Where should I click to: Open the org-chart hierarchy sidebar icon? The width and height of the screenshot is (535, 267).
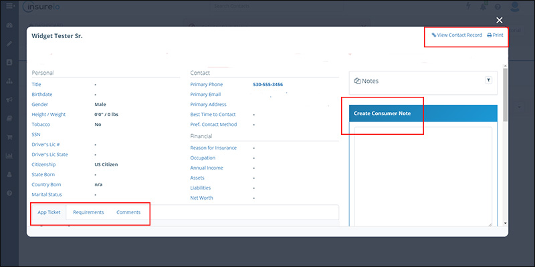point(9,81)
